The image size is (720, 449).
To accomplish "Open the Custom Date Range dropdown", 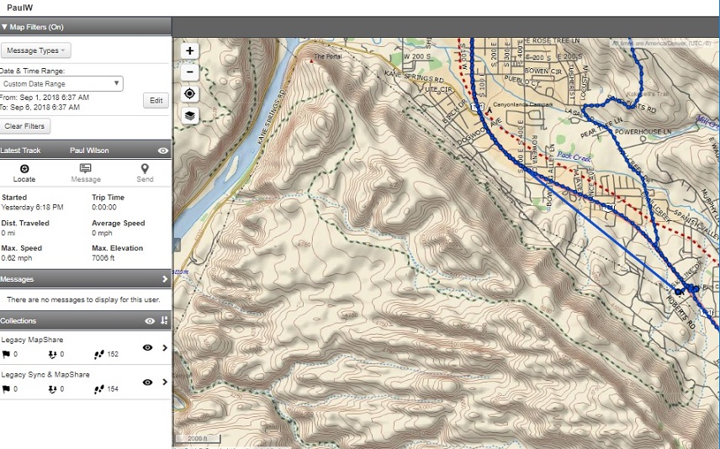I will click(x=61, y=84).
